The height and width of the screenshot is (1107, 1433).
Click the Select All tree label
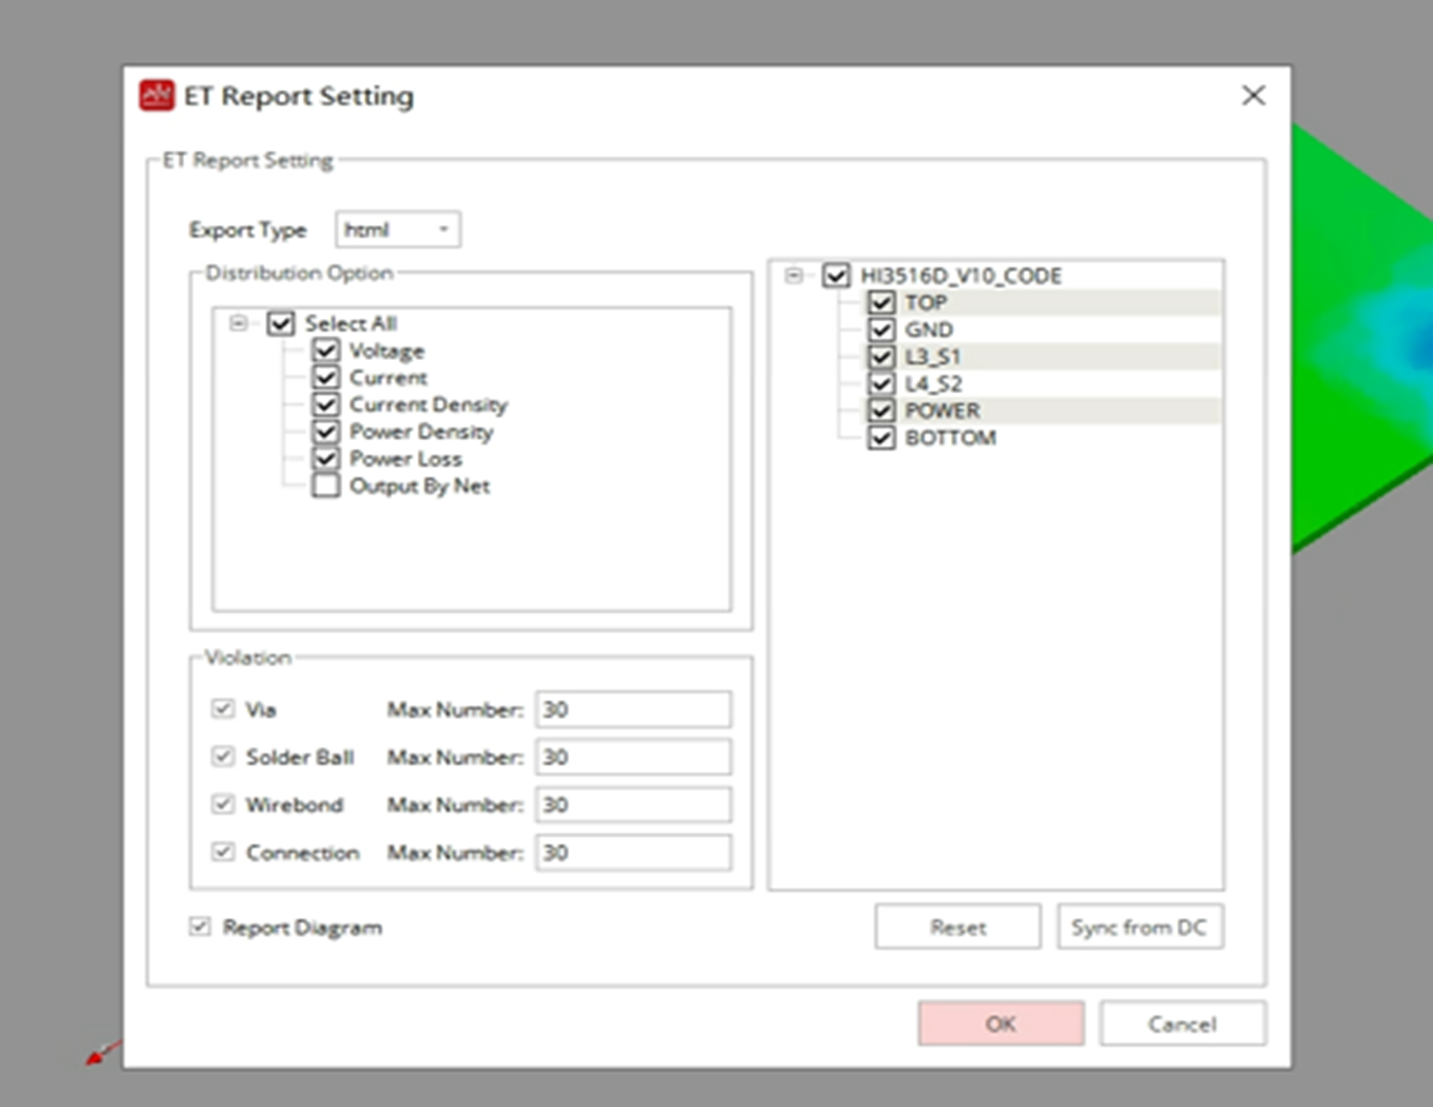point(351,323)
